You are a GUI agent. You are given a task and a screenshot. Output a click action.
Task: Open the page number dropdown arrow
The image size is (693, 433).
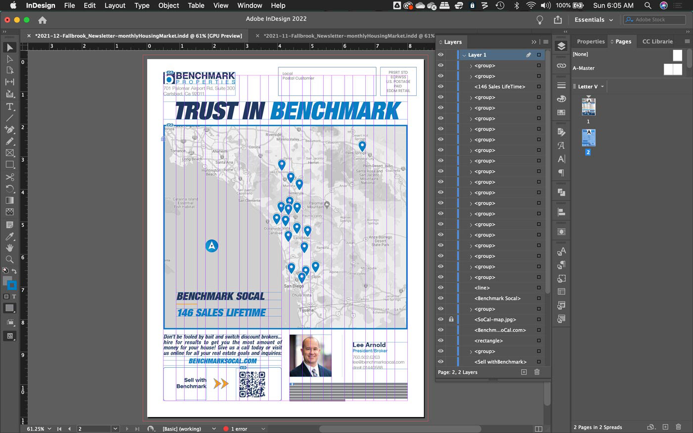pos(115,429)
